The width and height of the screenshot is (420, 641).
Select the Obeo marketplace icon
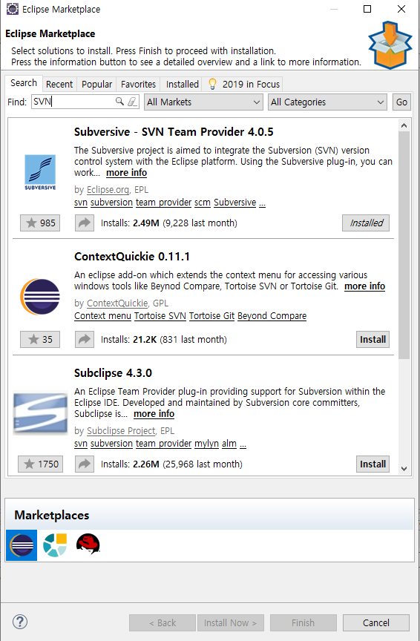pos(55,545)
